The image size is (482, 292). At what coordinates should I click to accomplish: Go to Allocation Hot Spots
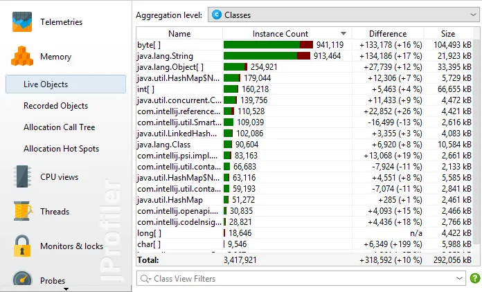coord(61,149)
